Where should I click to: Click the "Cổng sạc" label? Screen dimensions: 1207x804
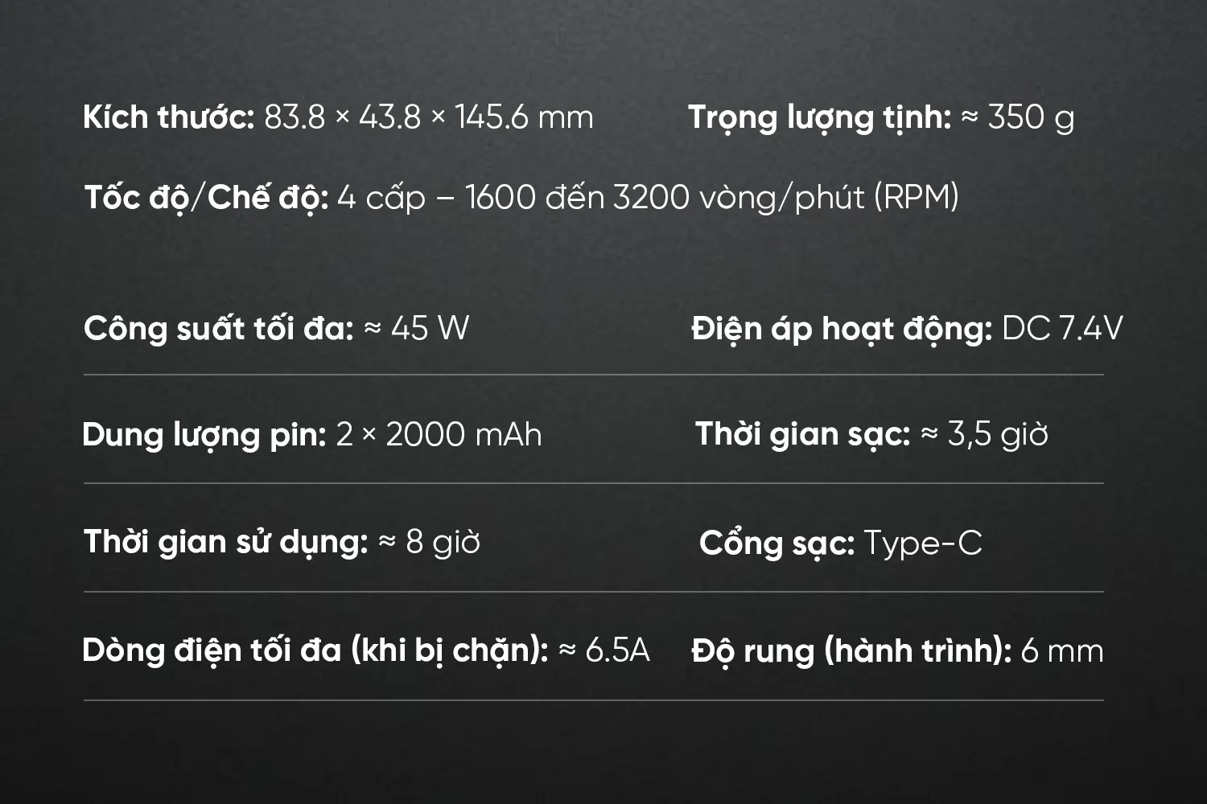pyautogui.click(x=777, y=544)
